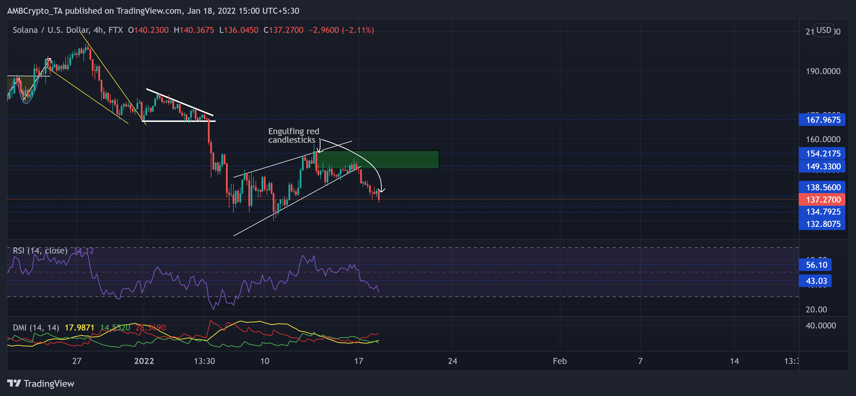Click 2022 on the time axis
The width and height of the screenshot is (856, 396).
144,361
